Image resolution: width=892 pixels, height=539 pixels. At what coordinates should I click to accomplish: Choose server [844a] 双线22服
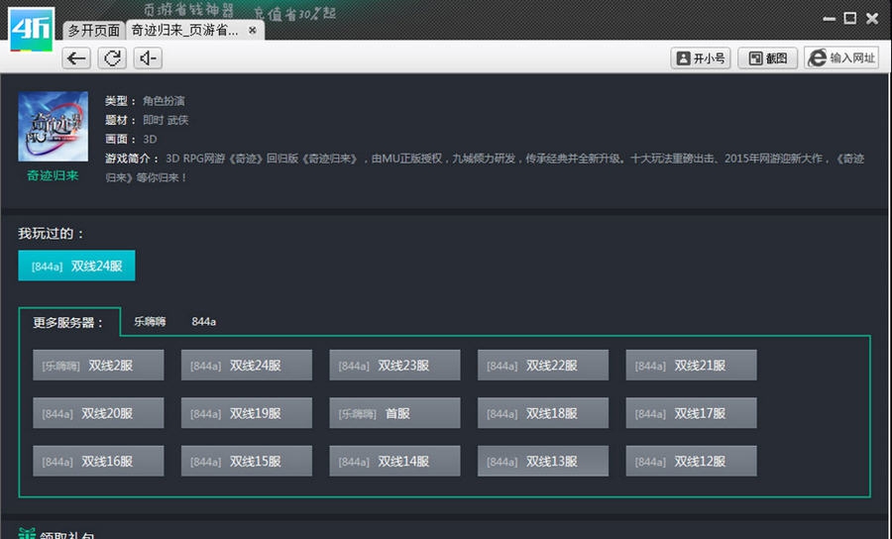(543, 365)
